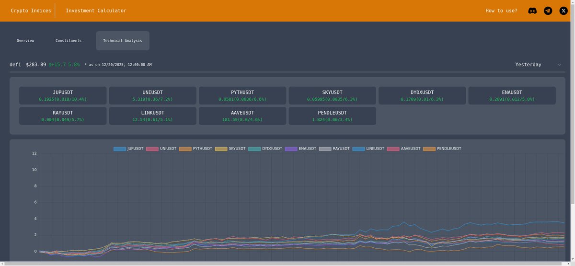Hide the JUPUSDT series via legend label
The width and height of the screenshot is (575, 266).
click(136, 149)
